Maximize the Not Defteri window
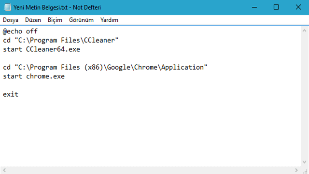Viewport: 309px width, 174px height. (276, 7)
